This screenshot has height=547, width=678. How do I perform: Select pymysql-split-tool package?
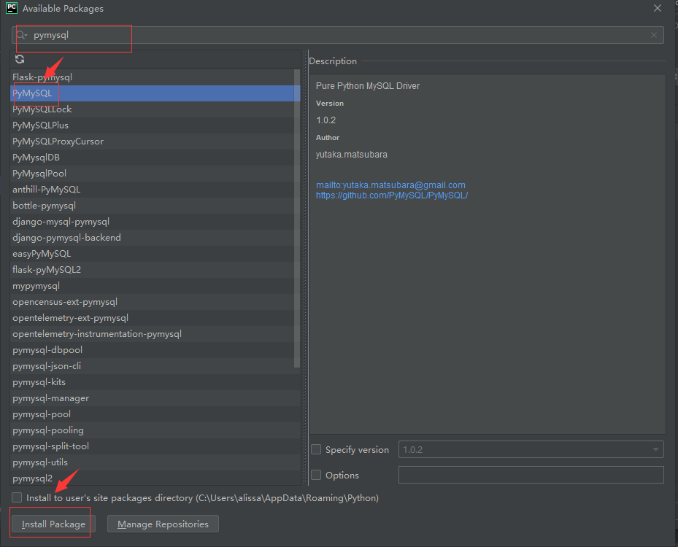pyautogui.click(x=155, y=446)
